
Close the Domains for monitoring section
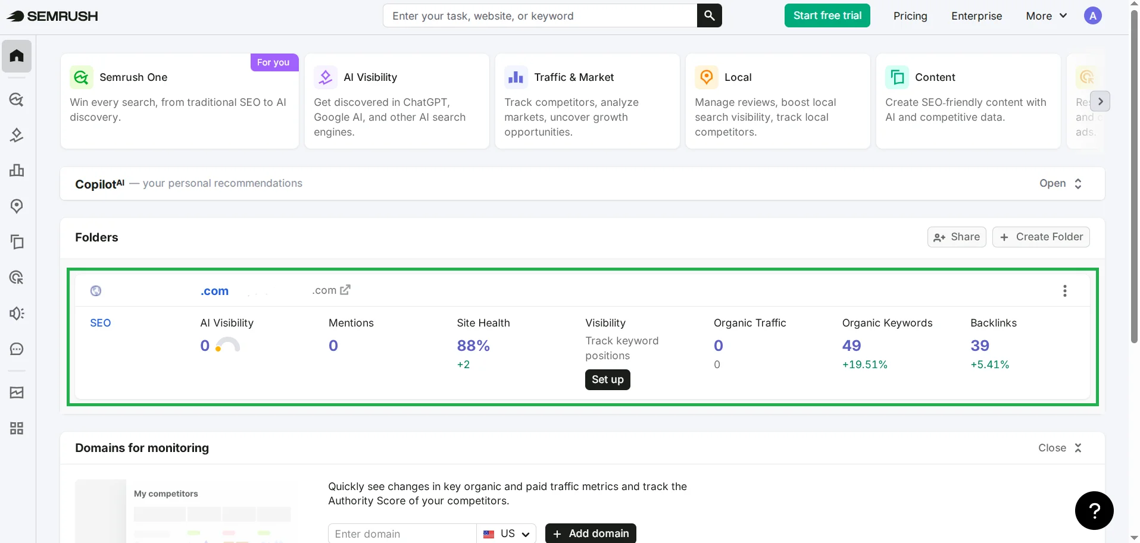(1060, 448)
